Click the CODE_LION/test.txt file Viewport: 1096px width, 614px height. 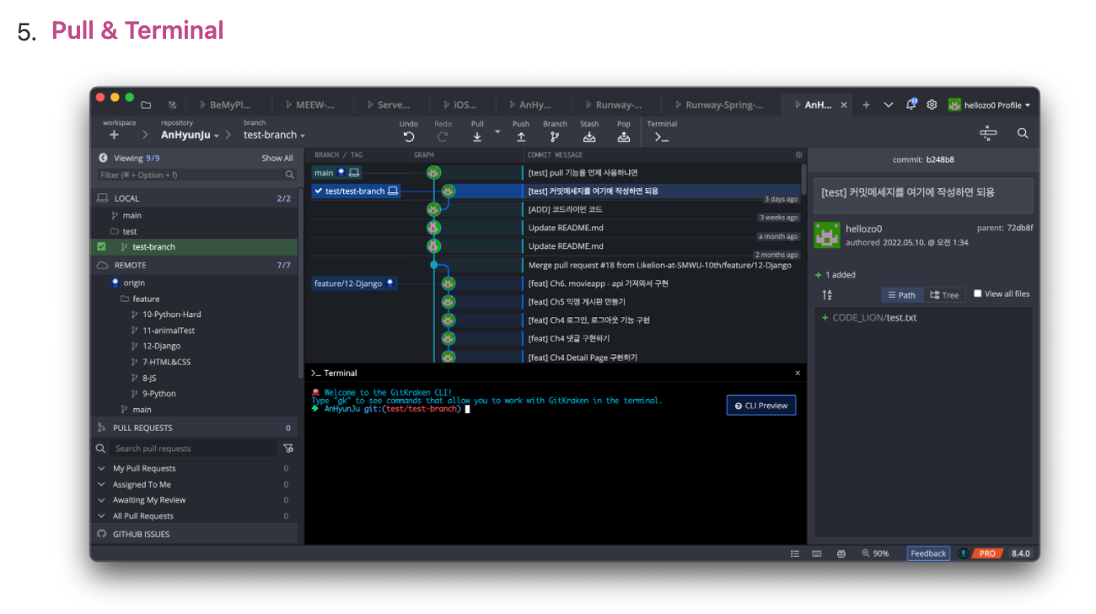874,318
